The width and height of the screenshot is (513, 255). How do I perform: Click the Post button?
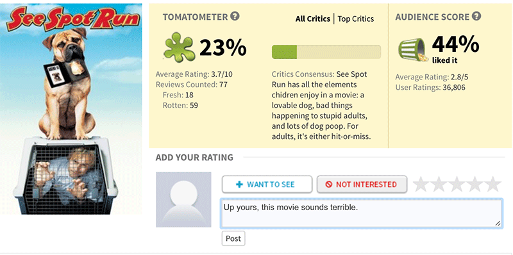pos(233,238)
